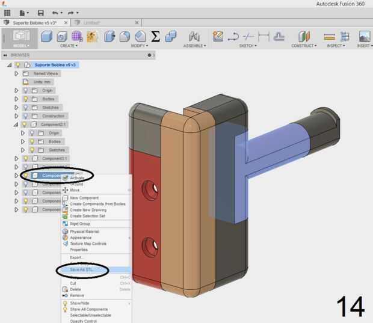Screen dimensions: 373x323
Task: Toggle visibility bulb of Component2:1
Action: (24, 125)
